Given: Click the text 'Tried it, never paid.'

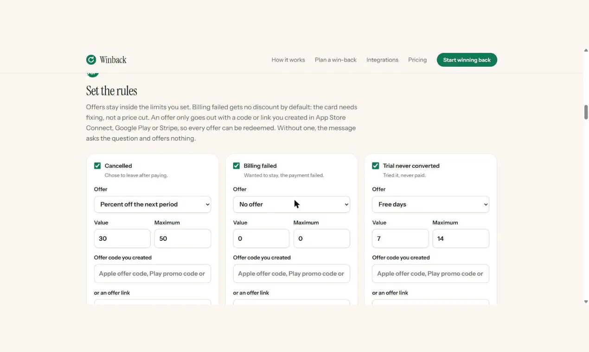Looking at the screenshot, I should tap(404, 176).
